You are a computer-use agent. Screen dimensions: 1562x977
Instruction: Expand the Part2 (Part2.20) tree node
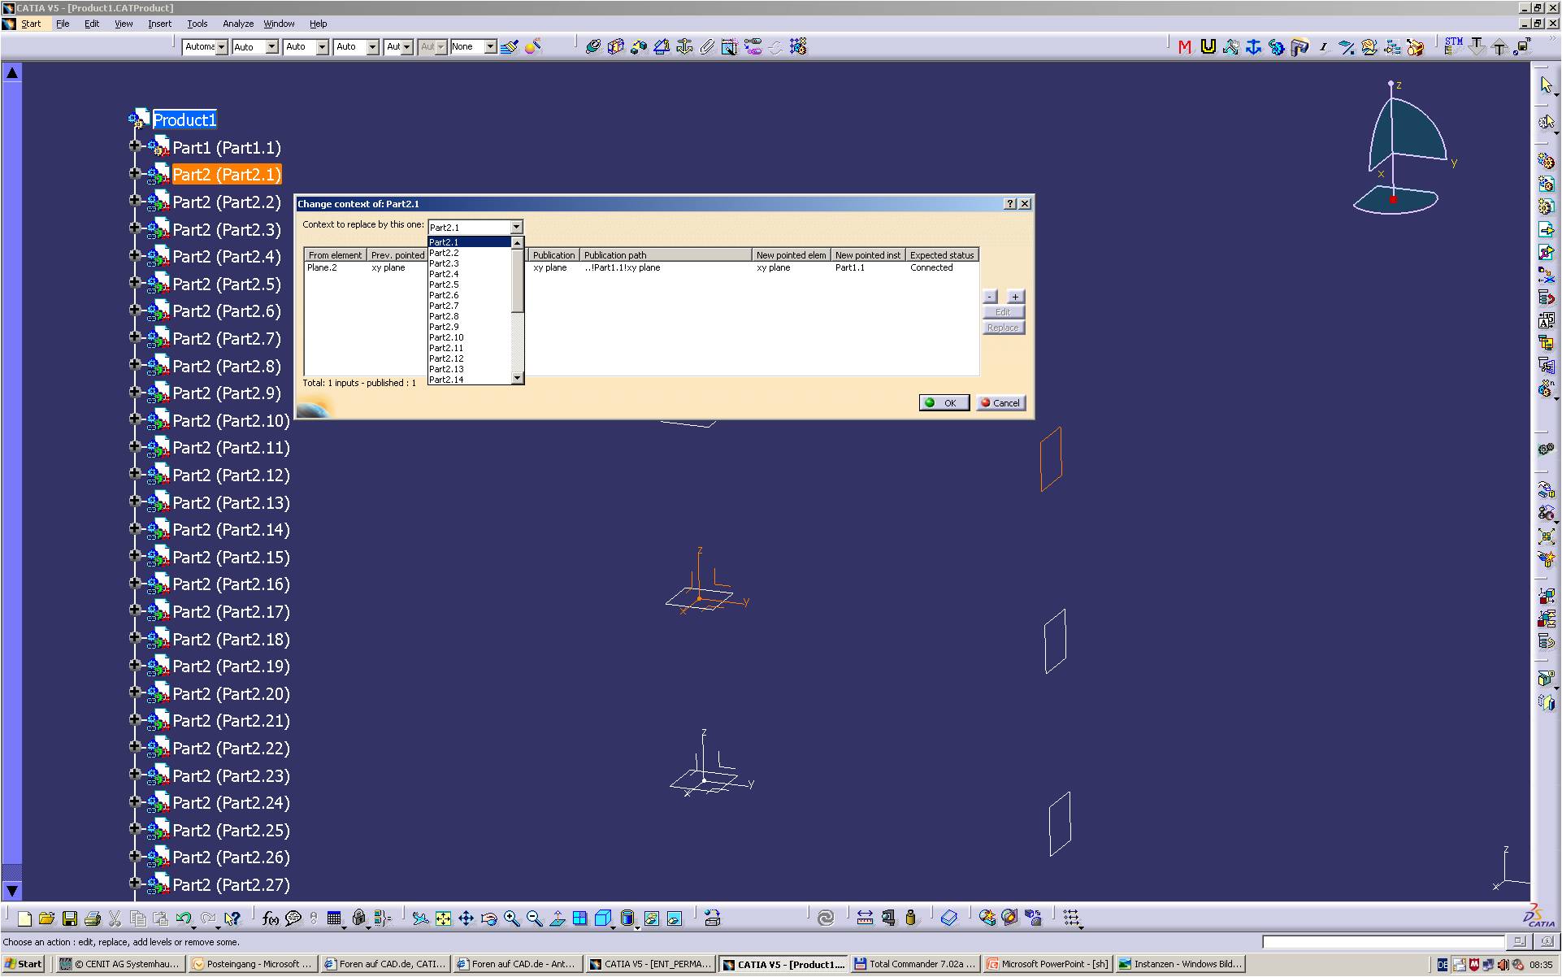point(135,693)
